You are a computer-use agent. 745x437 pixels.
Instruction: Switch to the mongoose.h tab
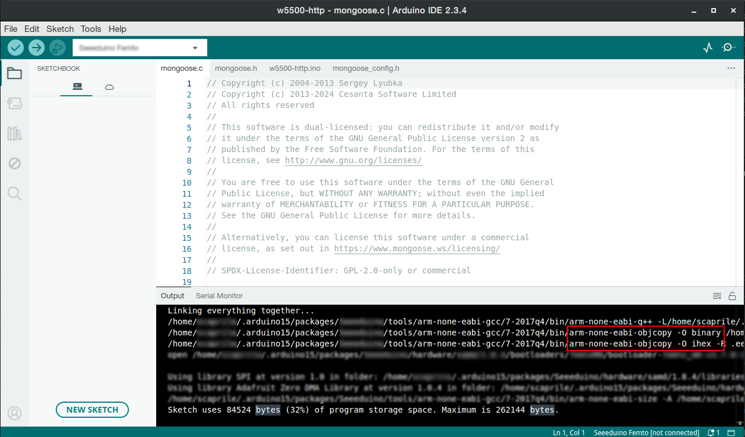(x=236, y=68)
